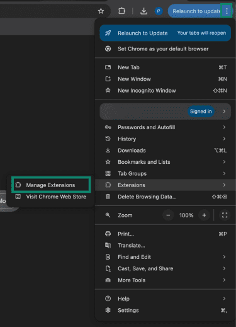Open the More Tools submenu
Image resolution: width=236 pixels, height=327 pixels.
click(166, 280)
